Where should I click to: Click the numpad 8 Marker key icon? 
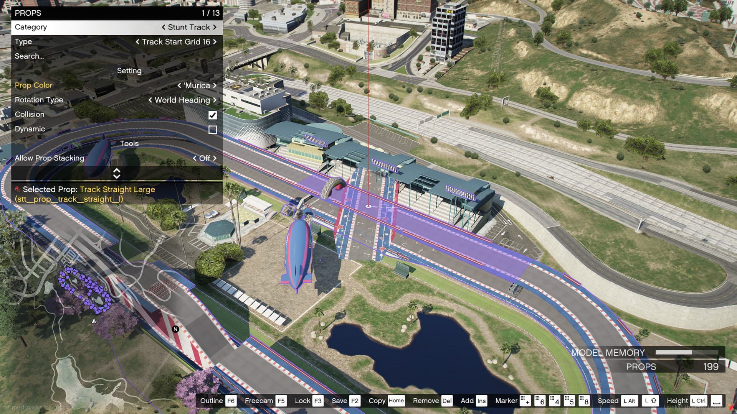pyautogui.click(x=584, y=401)
